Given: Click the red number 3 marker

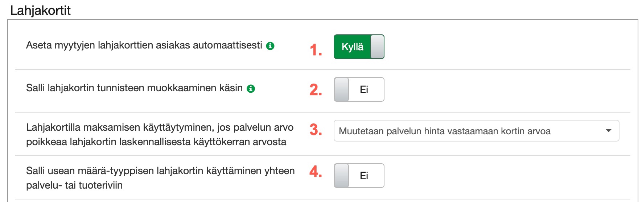Looking at the screenshot, I should tap(316, 130).
